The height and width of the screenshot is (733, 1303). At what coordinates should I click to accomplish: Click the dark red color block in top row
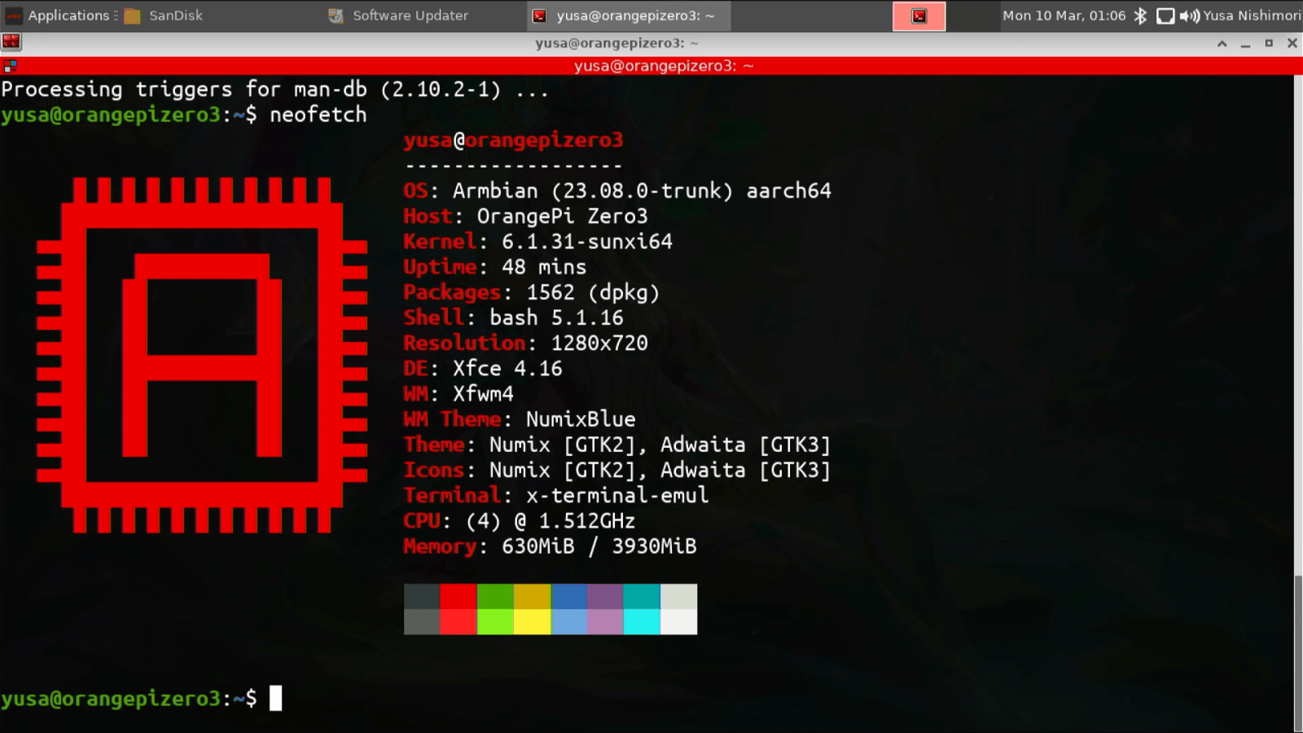[x=458, y=596]
